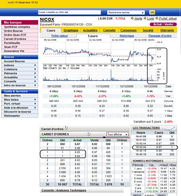
Task: Click the Achat / Vente button
Action: (x=163, y=24)
